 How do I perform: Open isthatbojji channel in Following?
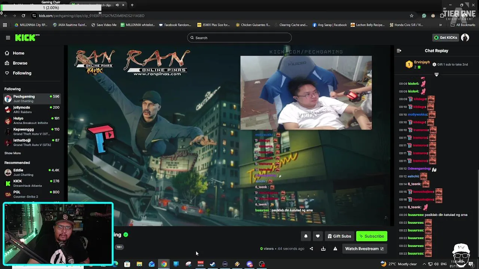(32, 142)
